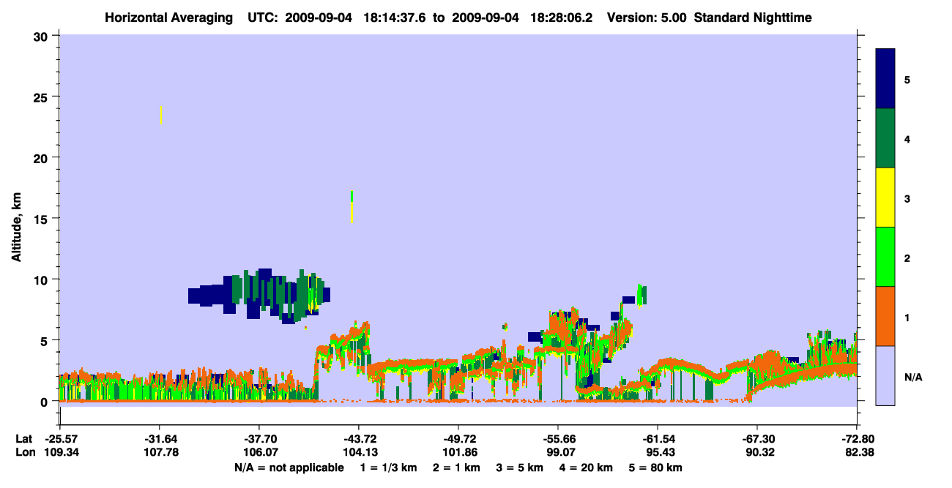
Task: Click latitude value -72.80
Action: [x=857, y=439]
